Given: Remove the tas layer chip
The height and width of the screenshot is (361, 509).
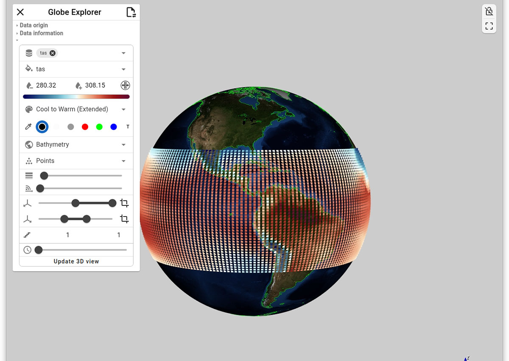Looking at the screenshot, I should point(53,53).
